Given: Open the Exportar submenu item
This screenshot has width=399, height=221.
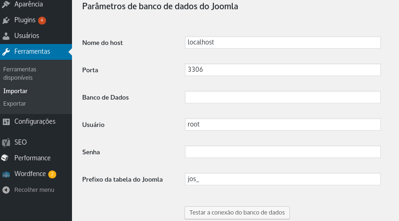Looking at the screenshot, I should [14, 104].
